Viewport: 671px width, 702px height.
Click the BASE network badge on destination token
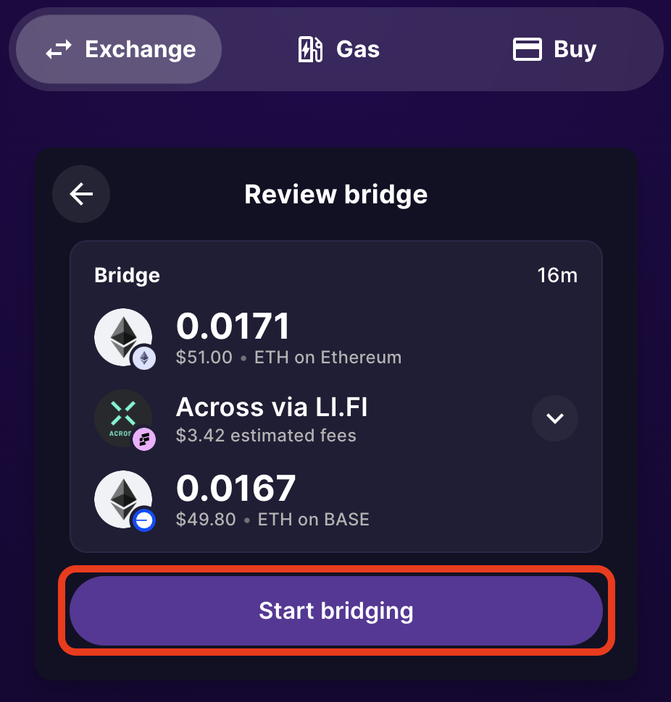coord(143,520)
